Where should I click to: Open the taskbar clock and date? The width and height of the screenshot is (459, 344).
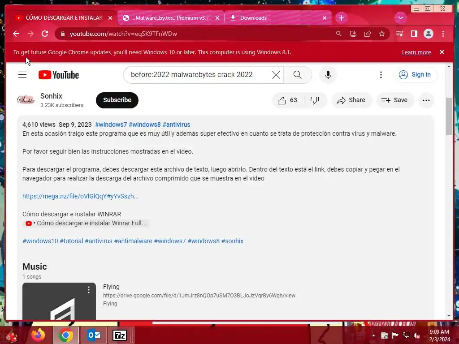[439, 335]
